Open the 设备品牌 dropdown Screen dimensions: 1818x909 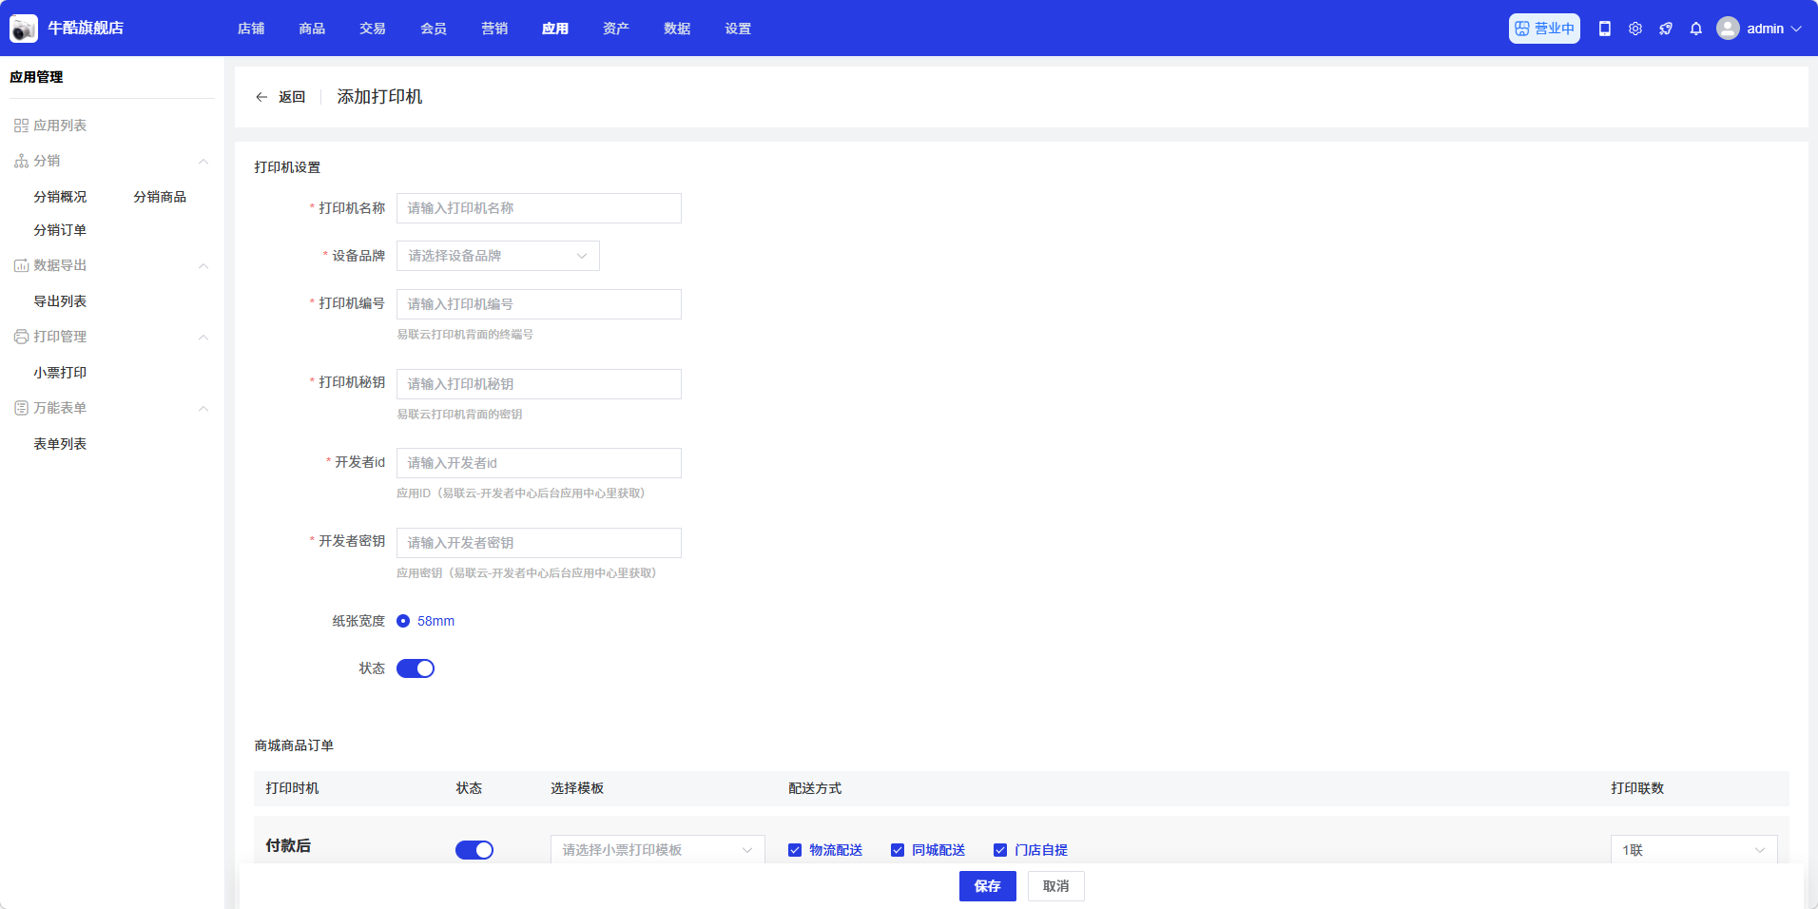497,256
